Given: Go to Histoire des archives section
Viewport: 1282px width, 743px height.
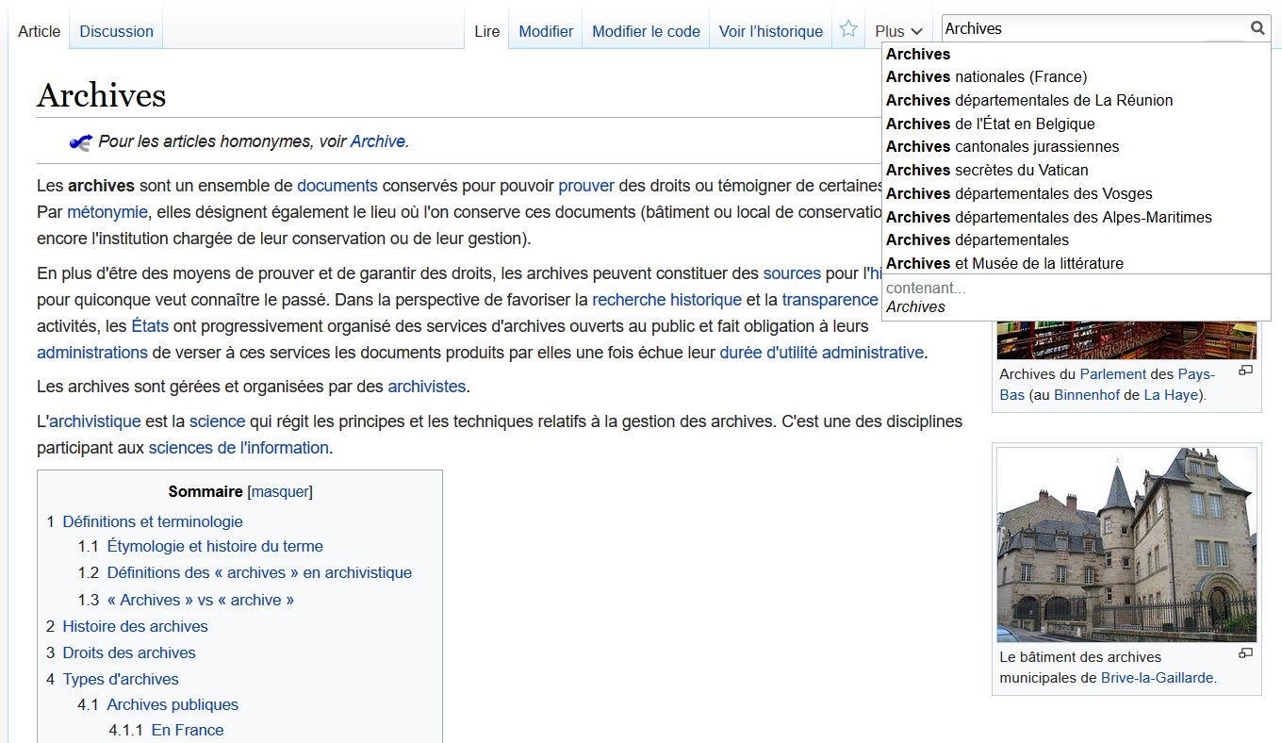Looking at the screenshot, I should [x=135, y=626].
